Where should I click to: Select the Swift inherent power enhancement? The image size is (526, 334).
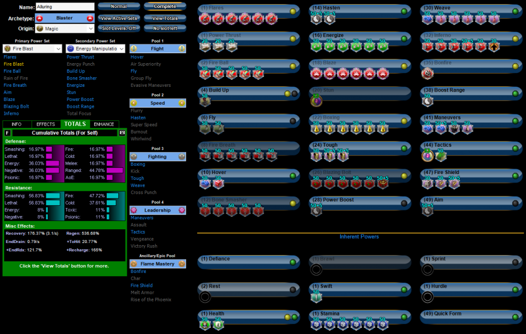tap(316, 297)
